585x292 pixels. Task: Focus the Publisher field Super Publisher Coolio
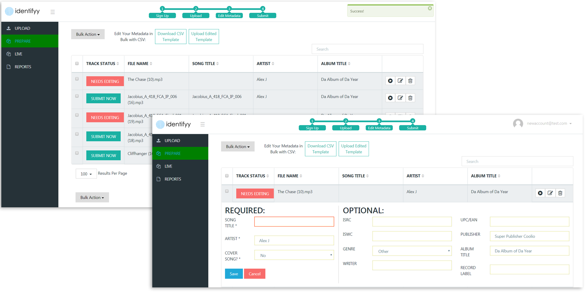tap(529, 236)
